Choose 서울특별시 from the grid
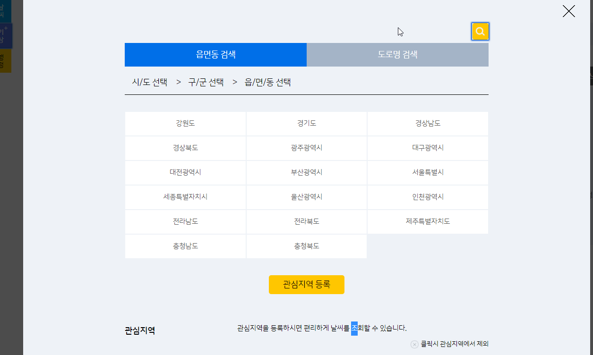The width and height of the screenshot is (593, 355). click(428, 173)
